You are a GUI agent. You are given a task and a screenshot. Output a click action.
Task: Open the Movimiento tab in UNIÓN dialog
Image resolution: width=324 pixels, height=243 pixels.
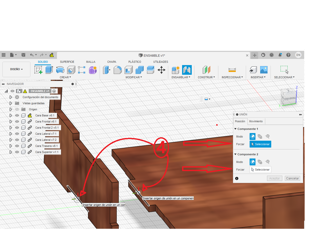[256, 121]
